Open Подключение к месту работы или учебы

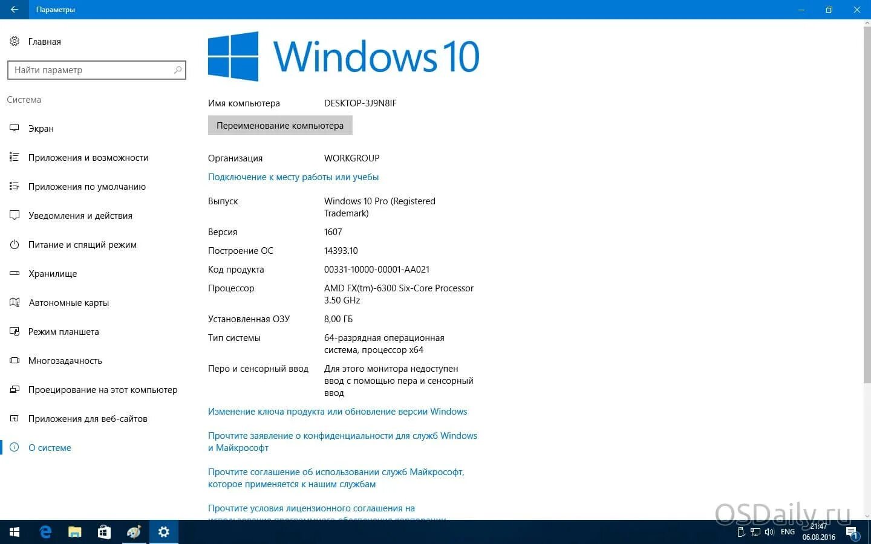pyautogui.click(x=293, y=177)
